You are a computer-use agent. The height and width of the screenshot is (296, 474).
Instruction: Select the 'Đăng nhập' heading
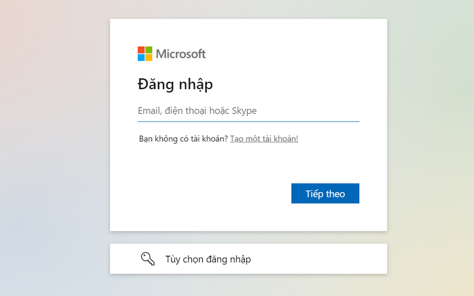[x=175, y=84]
